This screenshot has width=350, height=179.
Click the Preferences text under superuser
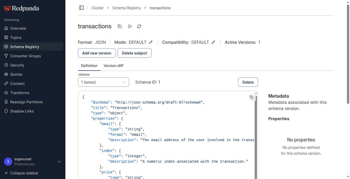(x=24, y=164)
